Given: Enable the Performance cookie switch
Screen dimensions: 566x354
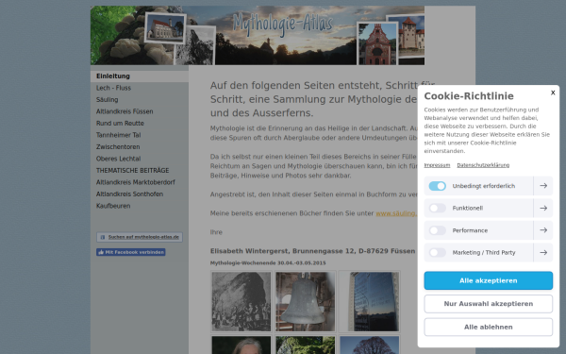Looking at the screenshot, I should tap(437, 230).
